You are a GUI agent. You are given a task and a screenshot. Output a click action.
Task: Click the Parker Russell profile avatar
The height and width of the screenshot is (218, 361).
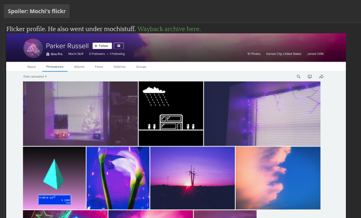(x=33, y=48)
